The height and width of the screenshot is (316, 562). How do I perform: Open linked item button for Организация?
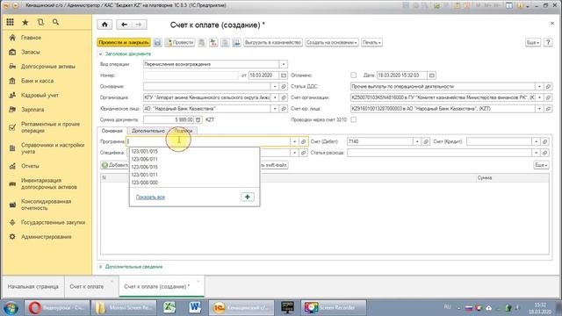click(284, 97)
